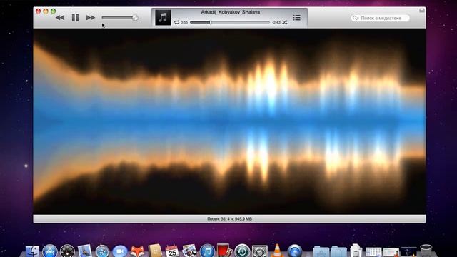Open Photo Booth from the Dock
457x257 pixels.
pos(224,251)
